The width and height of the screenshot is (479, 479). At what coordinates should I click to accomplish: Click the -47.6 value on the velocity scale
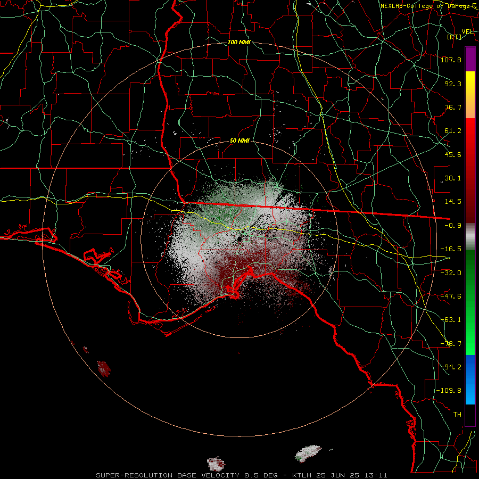point(451,296)
